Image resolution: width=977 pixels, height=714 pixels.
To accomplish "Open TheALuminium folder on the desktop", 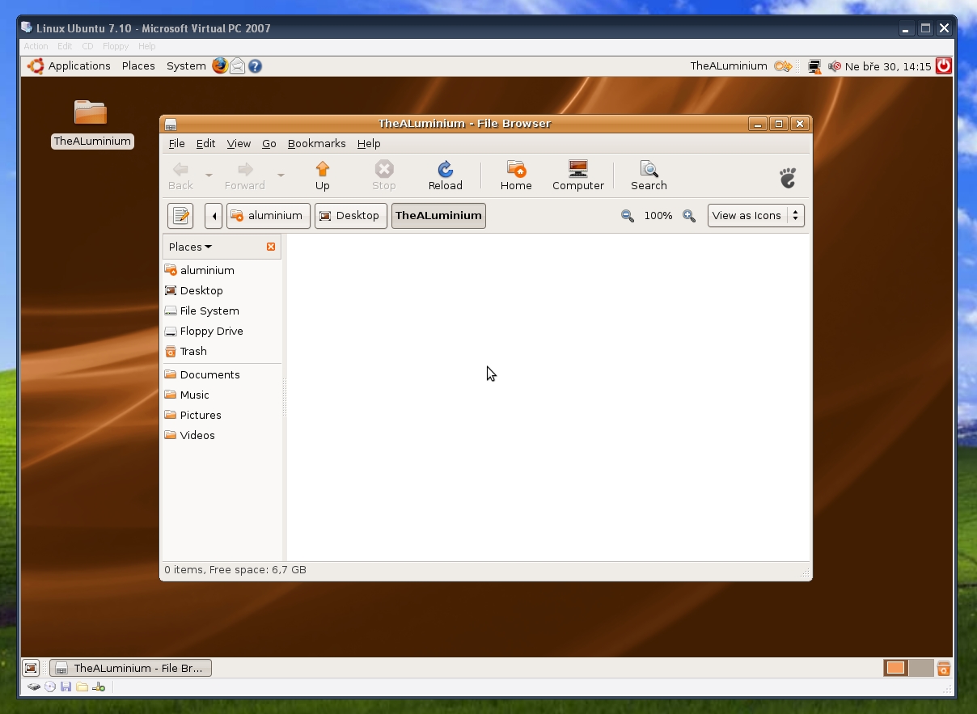I will pos(91,113).
